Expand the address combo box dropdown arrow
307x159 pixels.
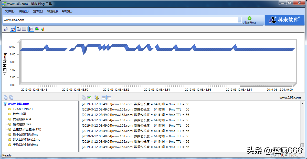click(x=240, y=20)
